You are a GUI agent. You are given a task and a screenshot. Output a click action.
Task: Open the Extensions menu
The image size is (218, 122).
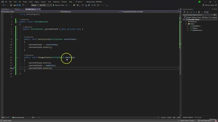[57, 2]
